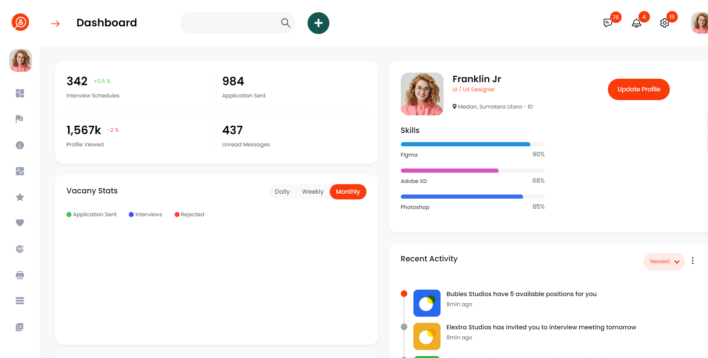The width and height of the screenshot is (708, 358).
Task: Click the 90% Figma value
Action: (x=538, y=154)
